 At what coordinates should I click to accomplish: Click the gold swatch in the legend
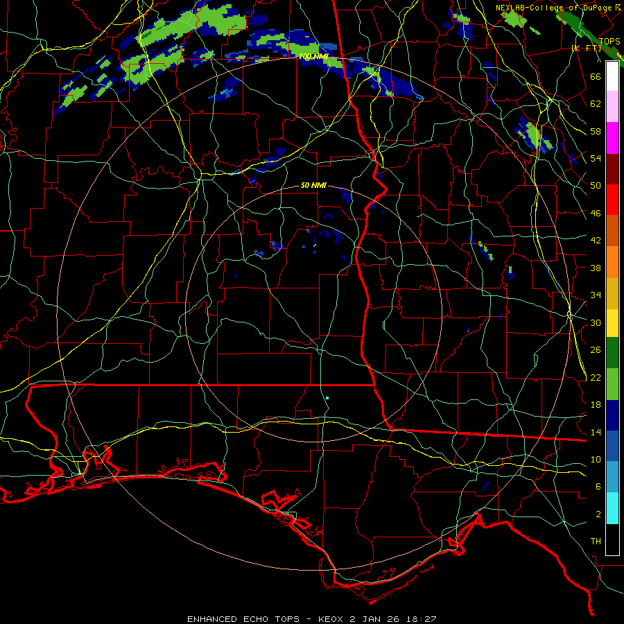pyautogui.click(x=612, y=293)
